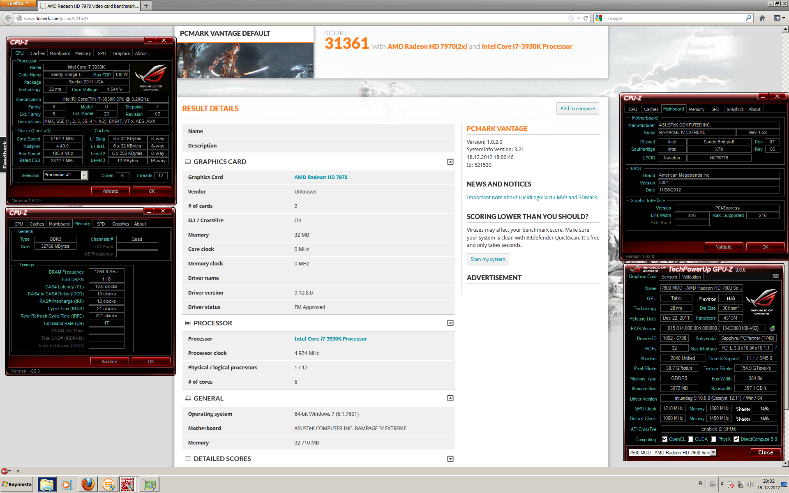Expand the Detailed Scores section
789x493 pixels.
pos(450,459)
